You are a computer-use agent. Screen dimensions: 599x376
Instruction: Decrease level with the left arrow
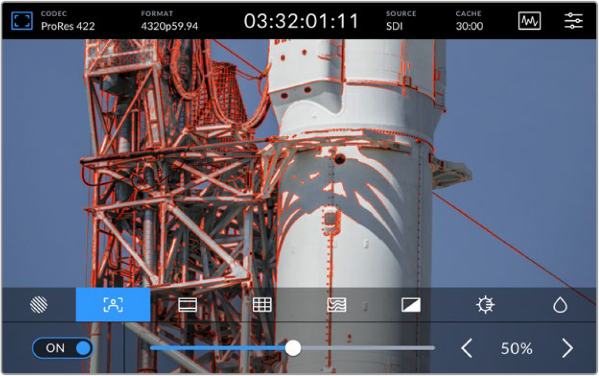[x=466, y=348]
